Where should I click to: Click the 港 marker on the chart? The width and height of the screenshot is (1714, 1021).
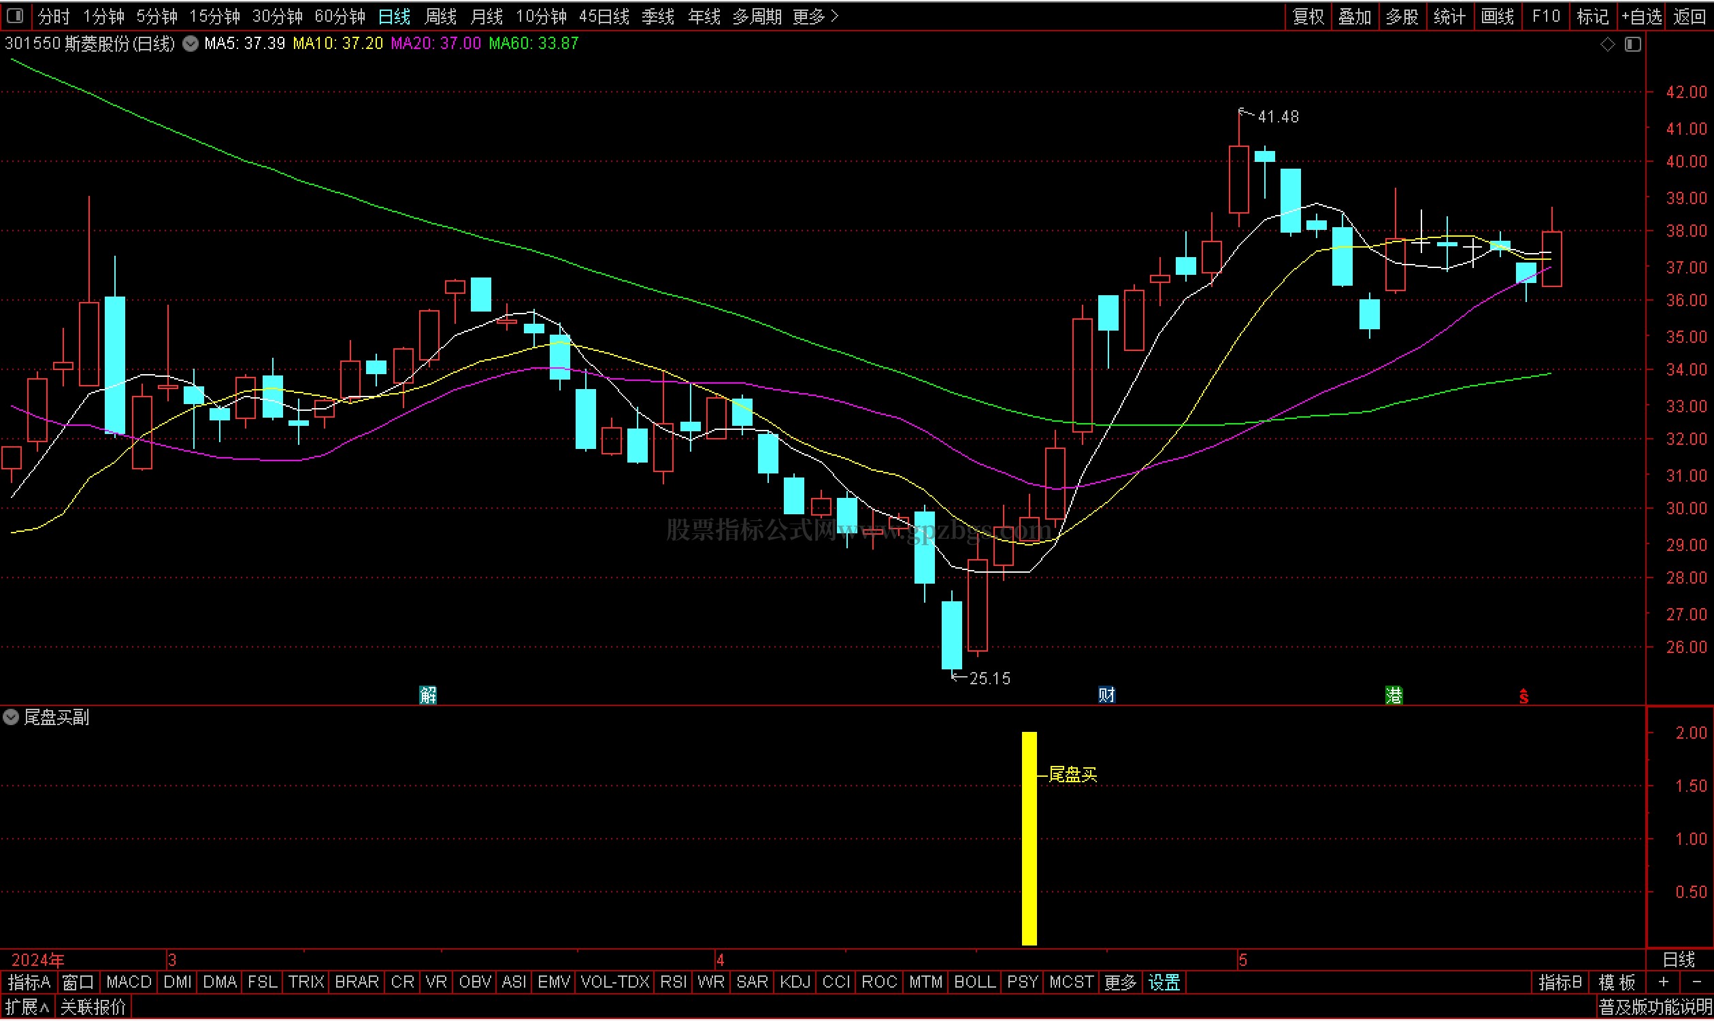[1394, 695]
